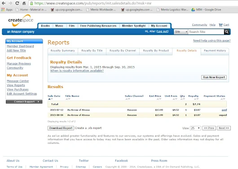Open the footer Press Room link
Image resolution: width=238 pixels, height=169 pixels.
point(159,160)
